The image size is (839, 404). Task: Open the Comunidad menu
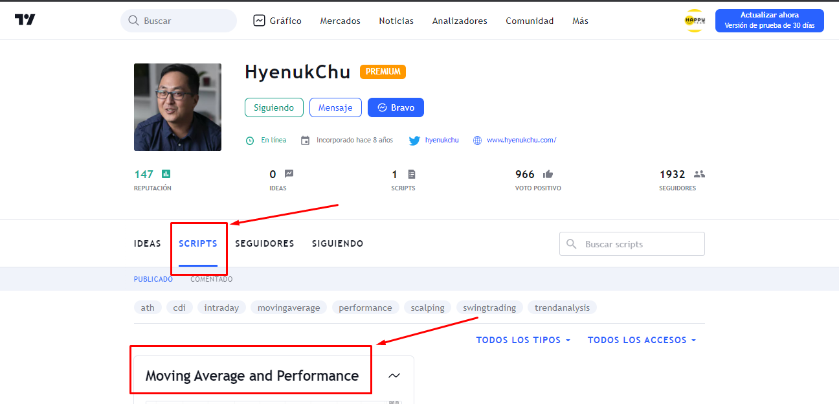point(530,21)
